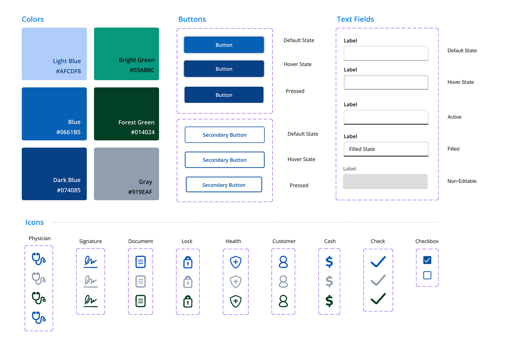The image size is (505, 350).
Task: Click the pressed state Secondary Button
Action: [x=224, y=185]
